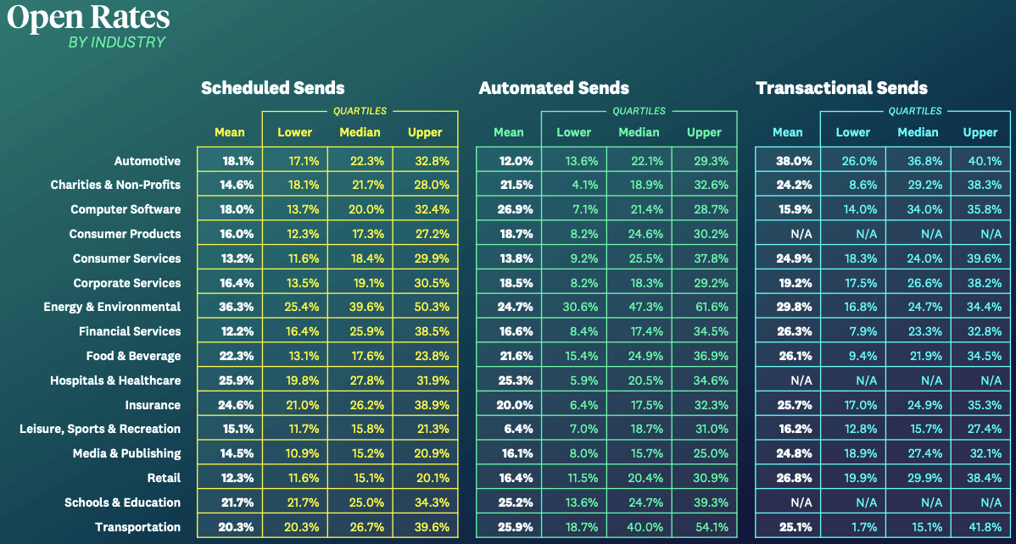Image resolution: width=1016 pixels, height=544 pixels.
Task: Click the Open Rates title
Action: click(88, 19)
